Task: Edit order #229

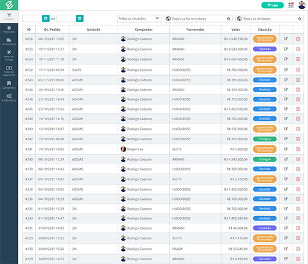Action: [x=286, y=258]
